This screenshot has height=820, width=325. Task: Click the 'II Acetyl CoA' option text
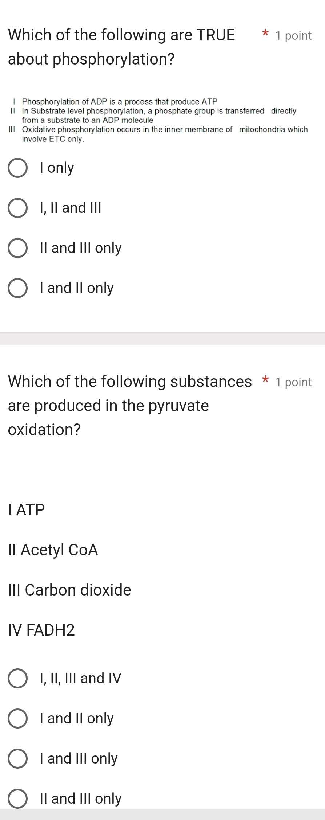tap(53, 550)
